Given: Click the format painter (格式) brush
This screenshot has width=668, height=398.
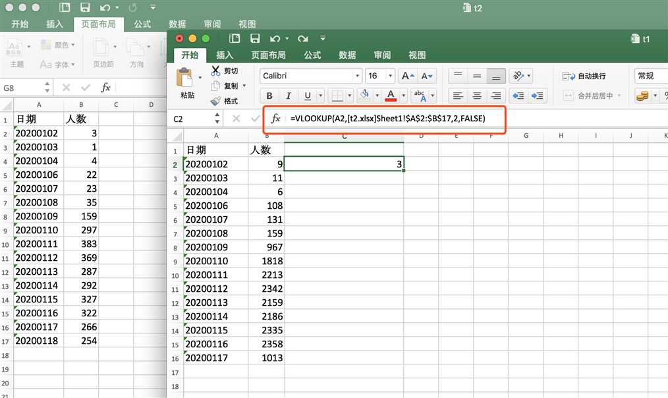Looking at the screenshot, I should [x=215, y=101].
